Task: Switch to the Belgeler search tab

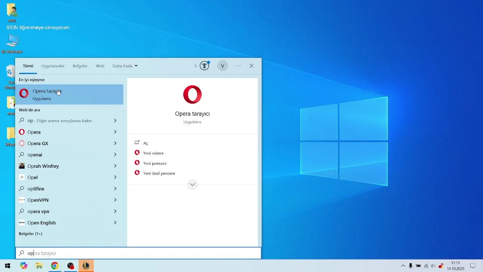Action: coord(80,66)
